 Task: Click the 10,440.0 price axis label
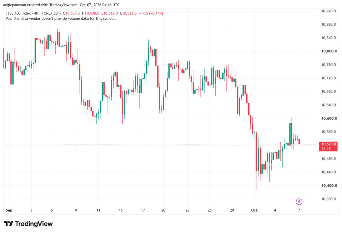click(329, 172)
